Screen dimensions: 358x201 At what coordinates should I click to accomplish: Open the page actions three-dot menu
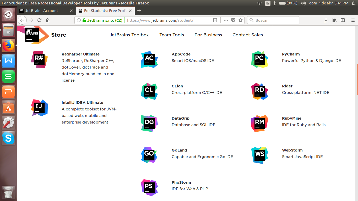pos(226,20)
